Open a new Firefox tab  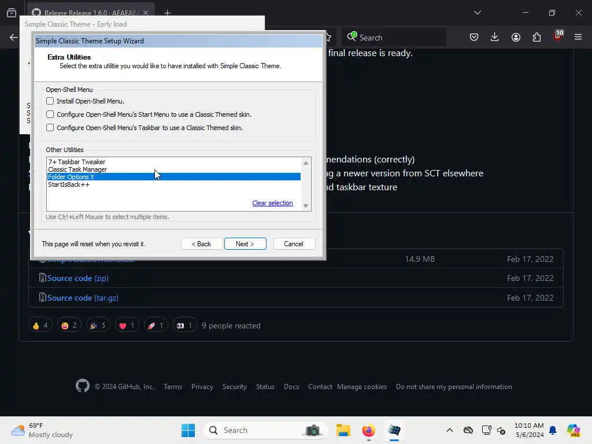click(x=168, y=13)
